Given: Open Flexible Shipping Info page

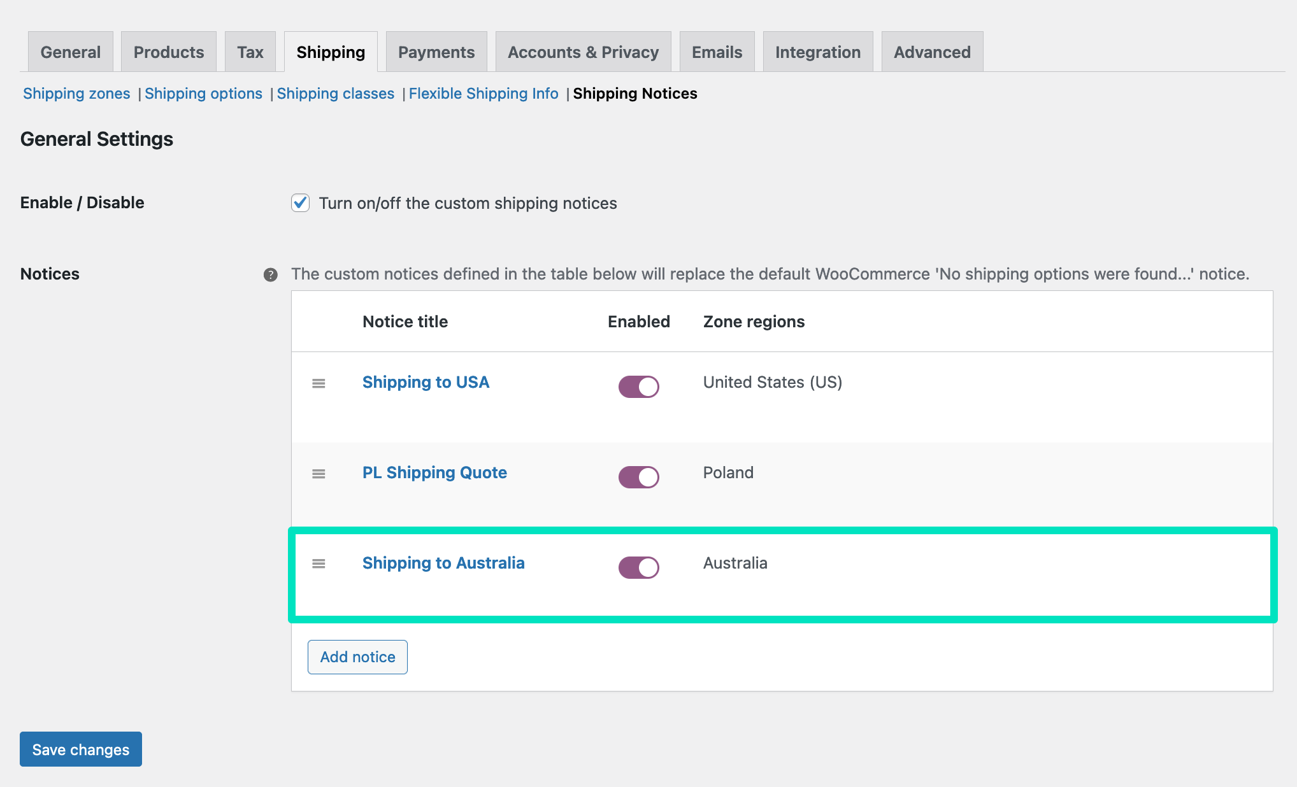Looking at the screenshot, I should tap(484, 94).
